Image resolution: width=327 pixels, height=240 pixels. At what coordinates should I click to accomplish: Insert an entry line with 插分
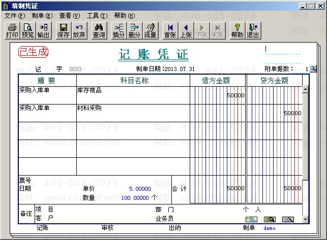tap(118, 30)
